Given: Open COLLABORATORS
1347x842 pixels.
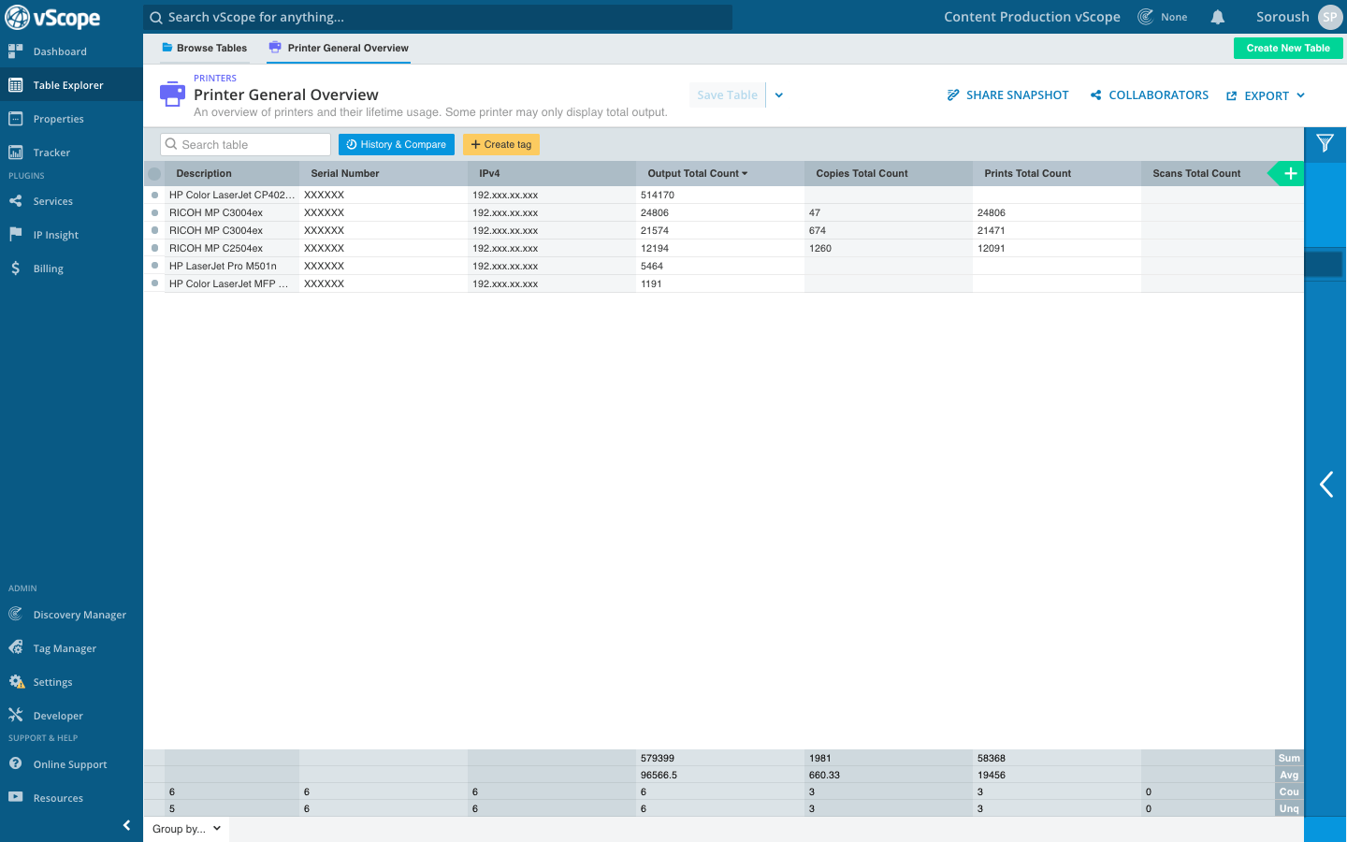Looking at the screenshot, I should pyautogui.click(x=1149, y=94).
